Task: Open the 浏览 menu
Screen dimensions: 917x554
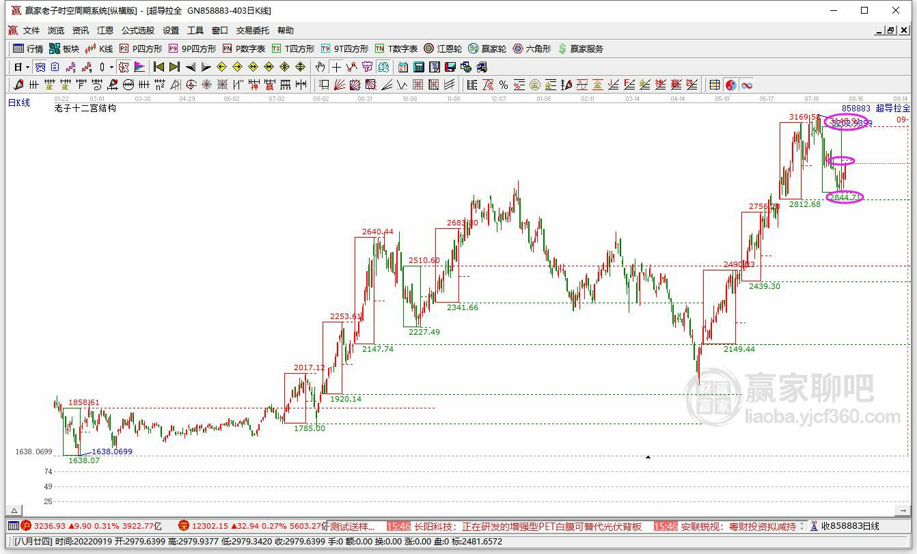Action: [x=56, y=30]
